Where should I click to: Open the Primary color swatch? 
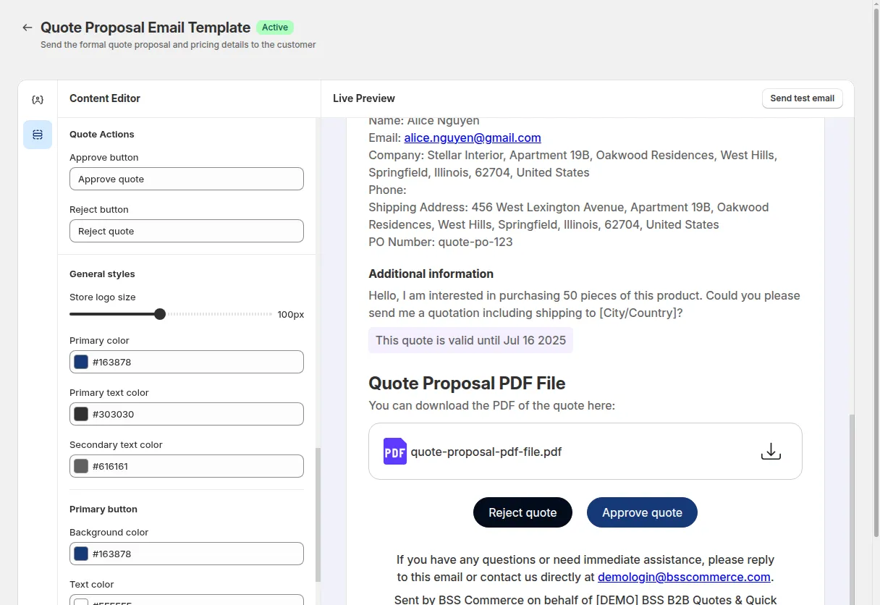[x=81, y=362]
